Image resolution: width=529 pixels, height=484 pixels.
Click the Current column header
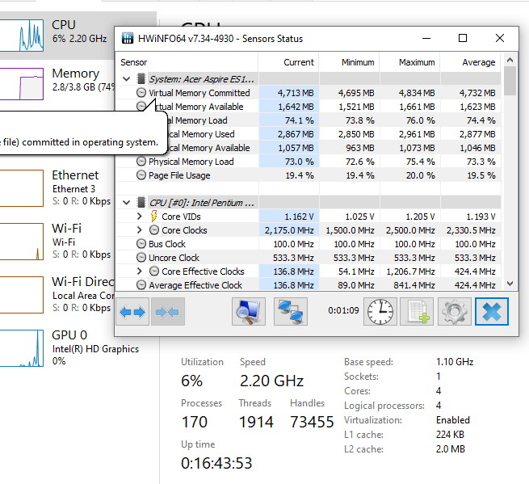(289, 62)
